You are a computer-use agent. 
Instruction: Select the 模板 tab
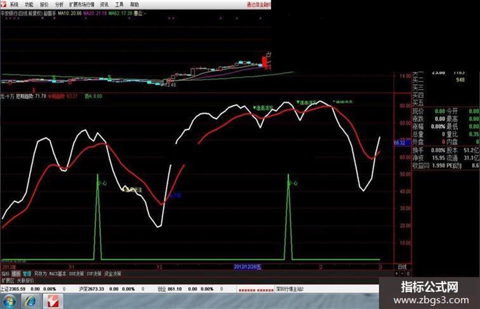click(x=16, y=273)
